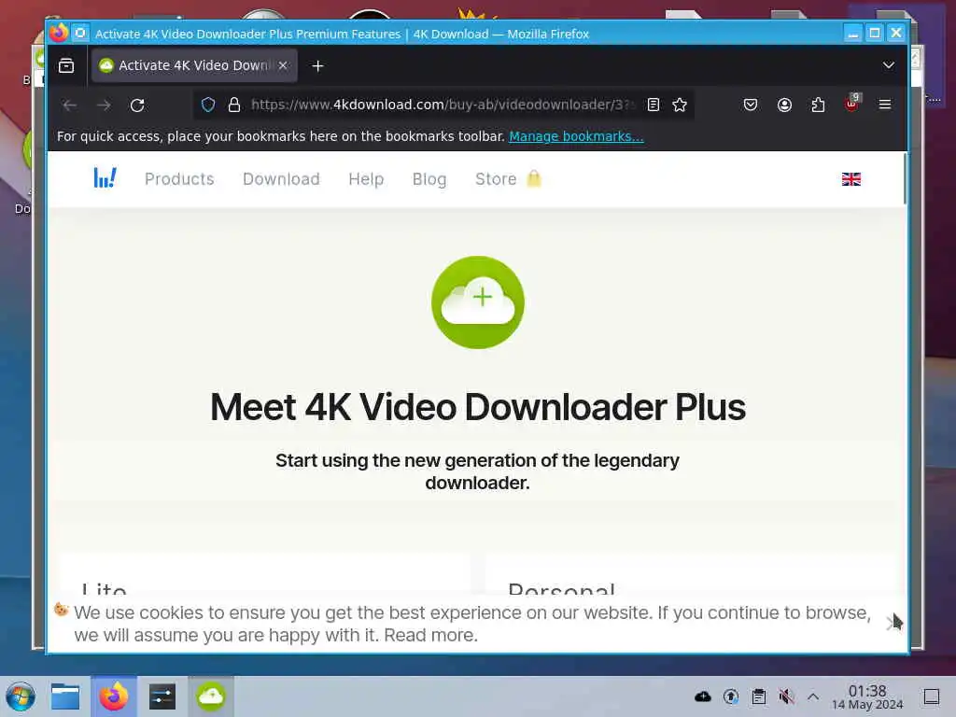This screenshot has width=956, height=717.
Task: Reload the current page
Action: coord(138,105)
